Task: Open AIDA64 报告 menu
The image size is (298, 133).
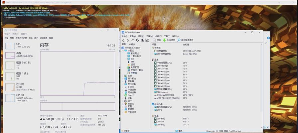Action: pyautogui.click(x=141, y=36)
